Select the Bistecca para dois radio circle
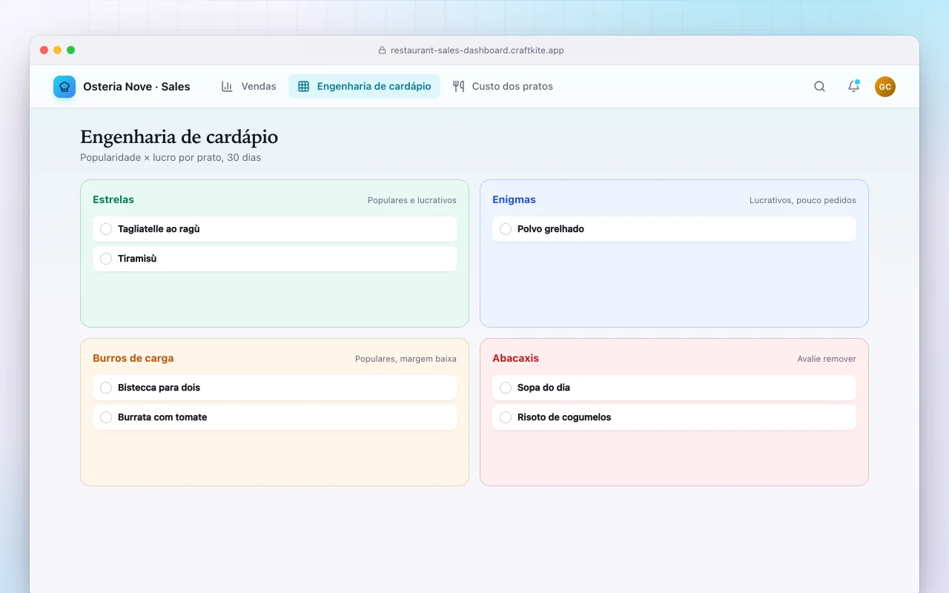 pyautogui.click(x=106, y=388)
